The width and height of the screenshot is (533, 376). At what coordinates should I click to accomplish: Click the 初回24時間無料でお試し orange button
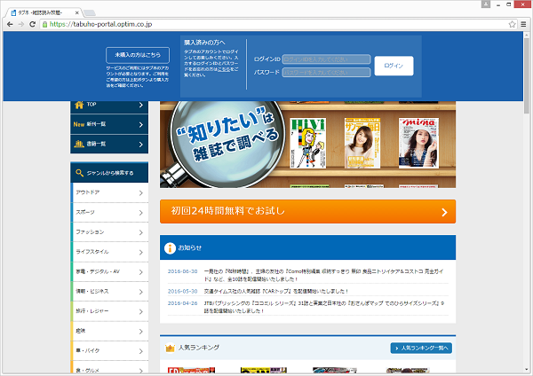(307, 212)
